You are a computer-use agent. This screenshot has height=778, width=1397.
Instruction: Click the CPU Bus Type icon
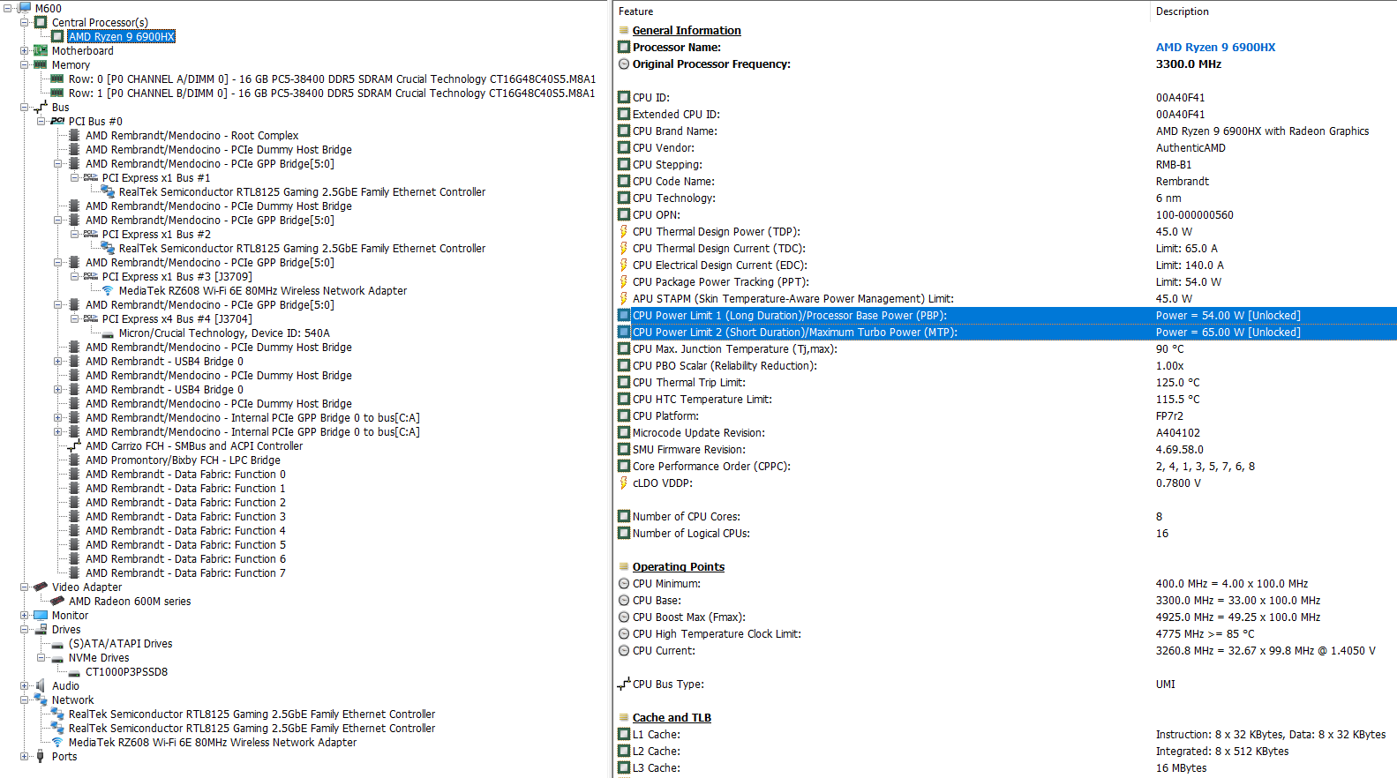point(624,684)
